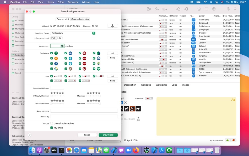
Task: Click the None button for cache sizes
Action: pos(112,81)
